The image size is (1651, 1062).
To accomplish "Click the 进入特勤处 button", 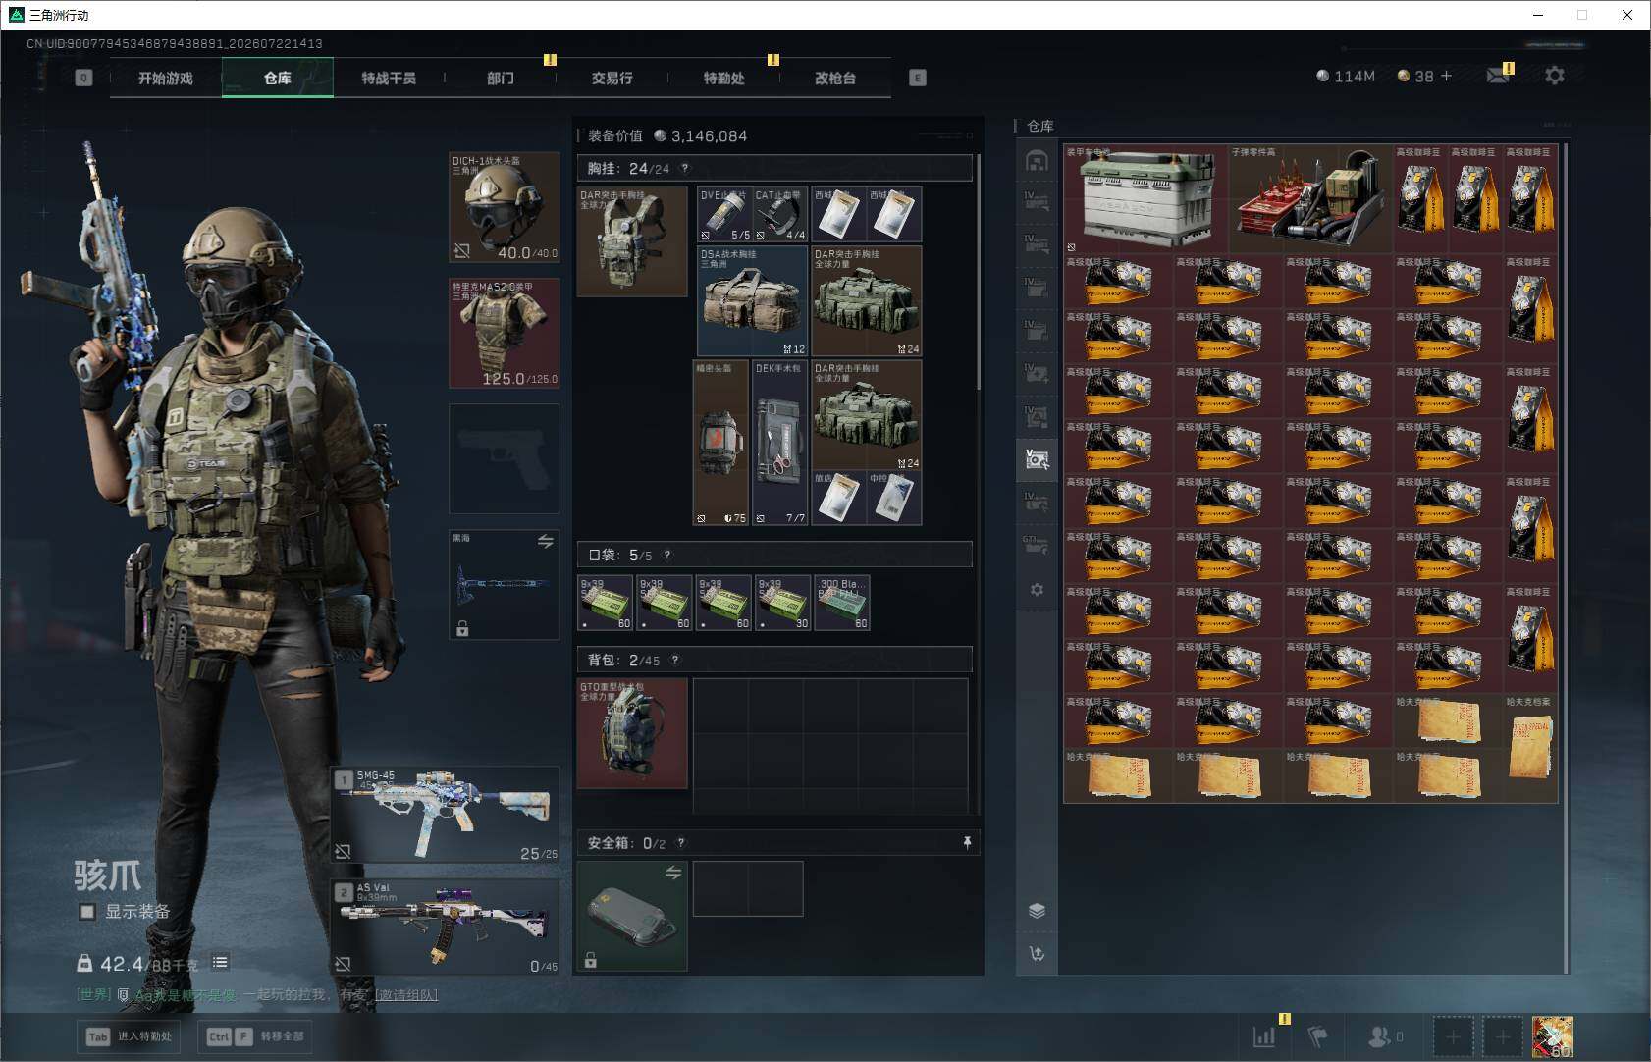I will point(130,1036).
